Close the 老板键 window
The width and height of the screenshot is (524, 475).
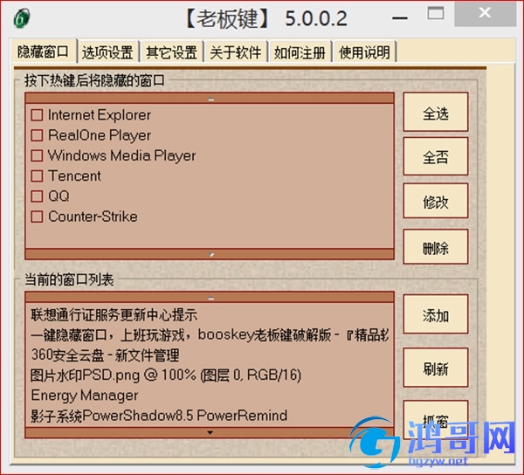click(x=486, y=13)
